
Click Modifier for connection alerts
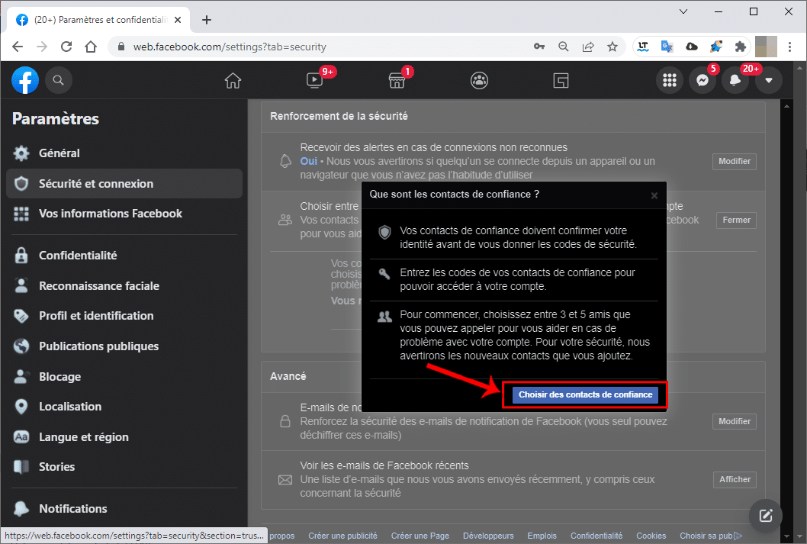tap(735, 161)
